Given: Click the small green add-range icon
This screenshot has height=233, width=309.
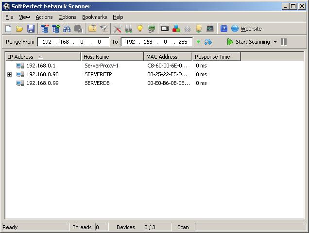Looking at the screenshot, I should click(198, 42).
